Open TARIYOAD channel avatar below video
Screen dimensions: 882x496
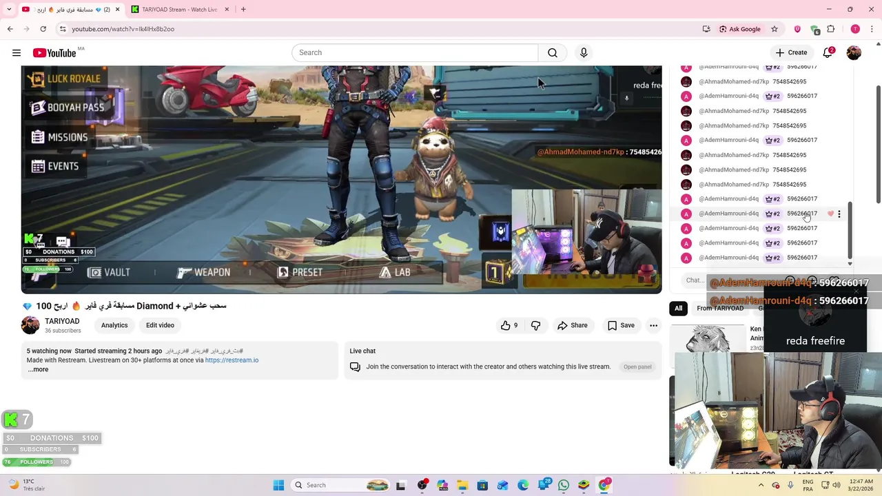coord(30,325)
